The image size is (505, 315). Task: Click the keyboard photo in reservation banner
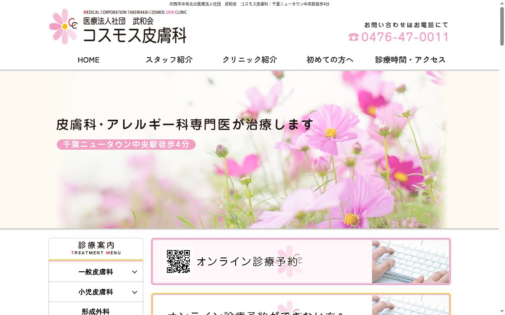point(410,261)
